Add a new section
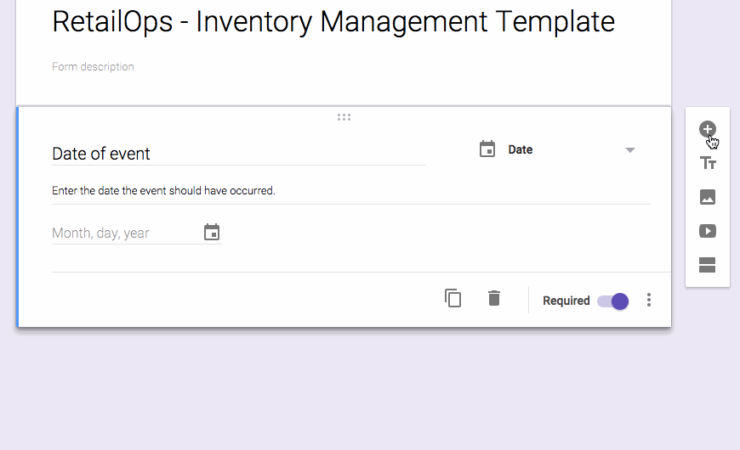 coord(707,265)
